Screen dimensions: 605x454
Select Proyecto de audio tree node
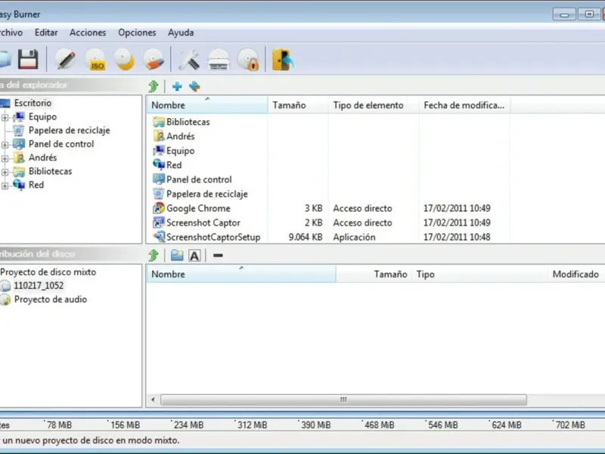coord(51,300)
